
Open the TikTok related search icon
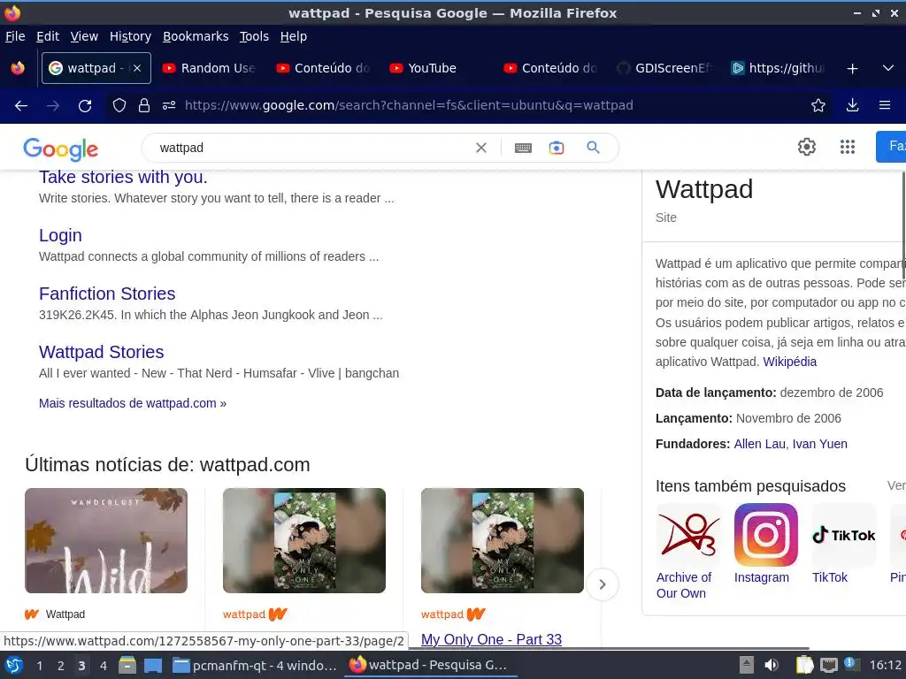tap(843, 535)
